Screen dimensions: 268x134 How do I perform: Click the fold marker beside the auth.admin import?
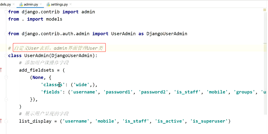coord(6,34)
